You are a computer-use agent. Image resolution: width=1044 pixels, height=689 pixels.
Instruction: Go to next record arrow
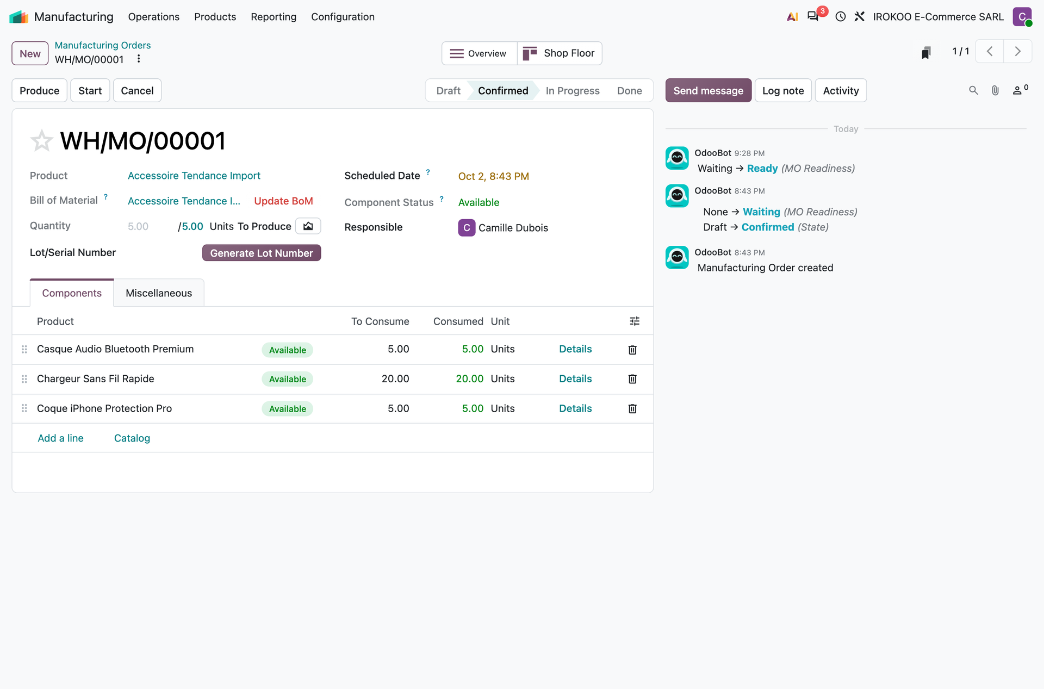coord(1018,52)
